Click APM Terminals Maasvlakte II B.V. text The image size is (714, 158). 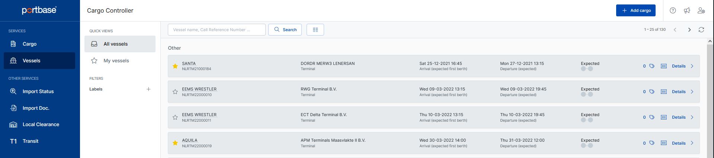(x=333, y=140)
